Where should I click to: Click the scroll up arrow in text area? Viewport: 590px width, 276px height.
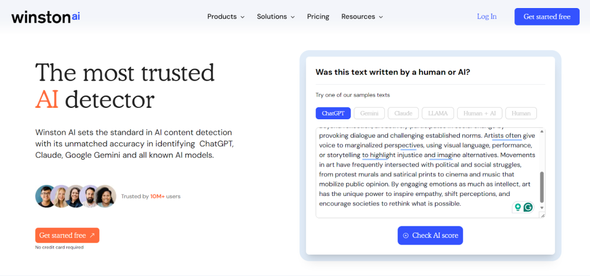[542, 132]
